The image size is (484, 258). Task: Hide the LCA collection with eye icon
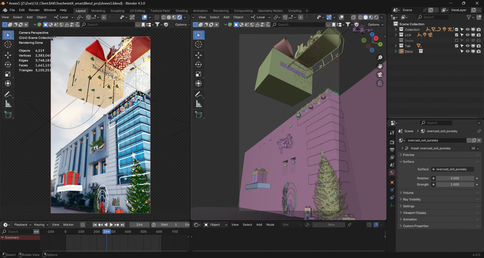(468, 35)
